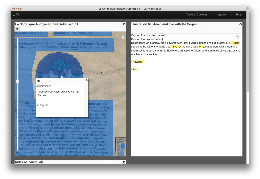Click the DM logo in the header
Image resolution: width=260 pixels, height=179 pixels.
pos(15,14)
